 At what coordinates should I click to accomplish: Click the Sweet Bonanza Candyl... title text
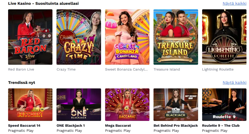[126, 70]
